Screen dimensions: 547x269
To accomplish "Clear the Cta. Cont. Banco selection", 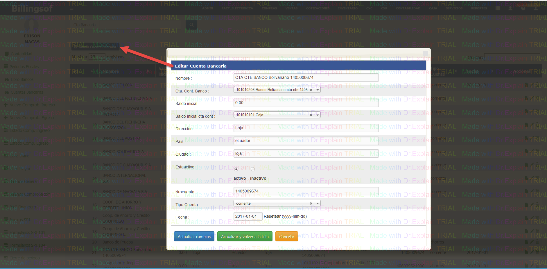I will 311,90.
